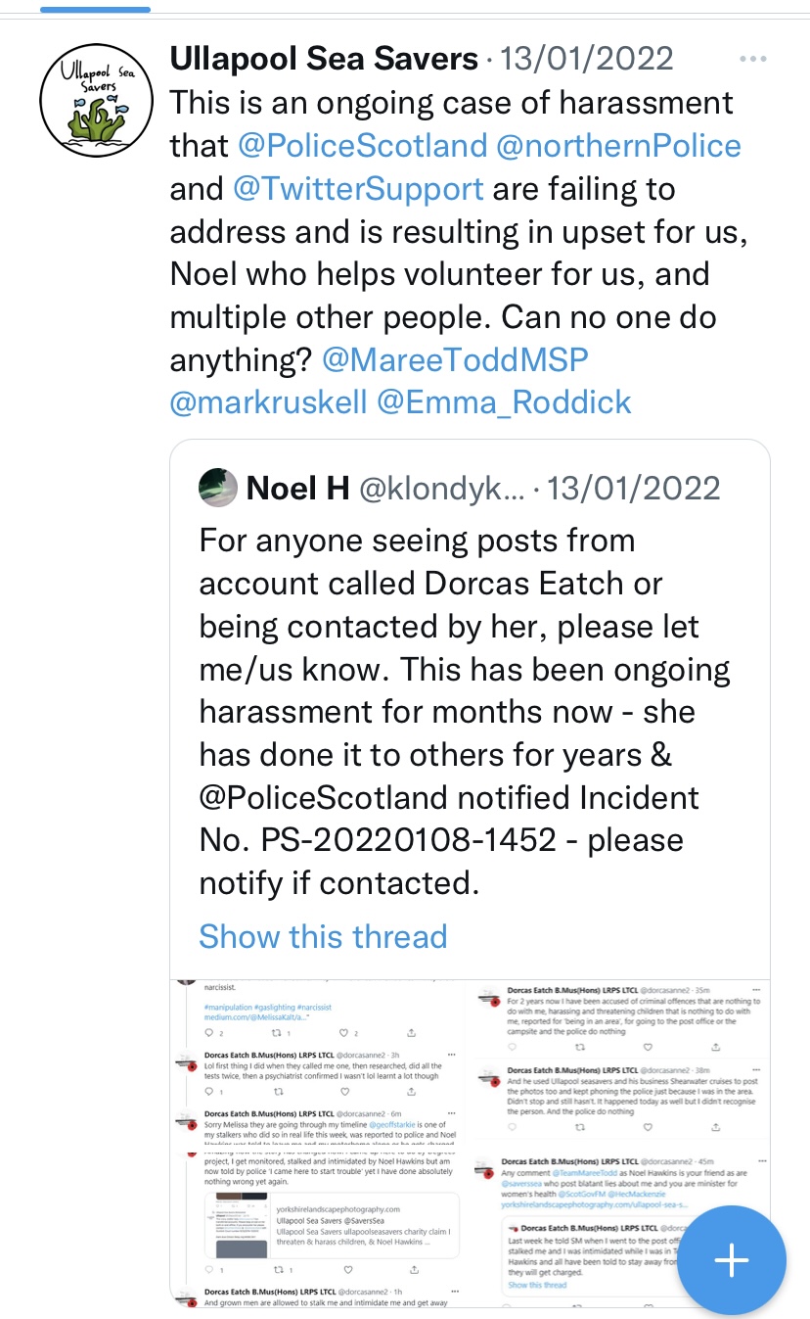
Task: Tap the Ullapool Sea Savers display name
Action: point(324,59)
